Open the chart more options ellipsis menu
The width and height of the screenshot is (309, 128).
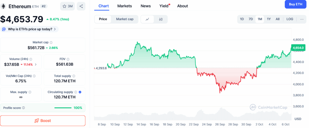[x=302, y=19]
